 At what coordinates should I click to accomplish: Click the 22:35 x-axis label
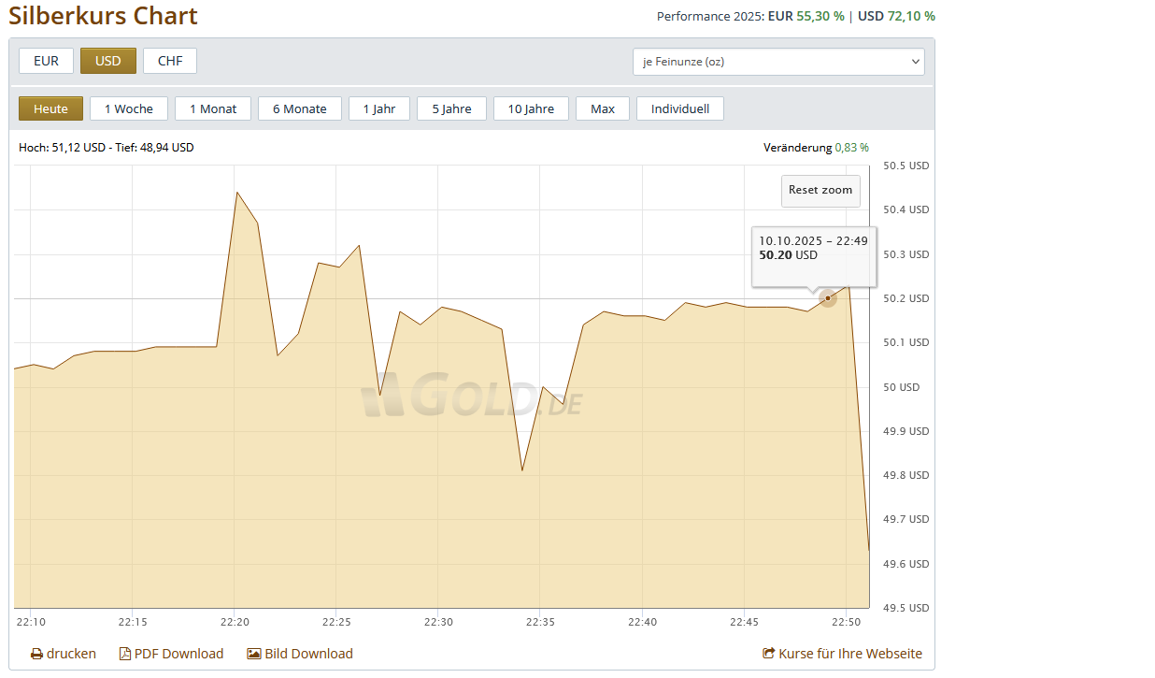[540, 622]
